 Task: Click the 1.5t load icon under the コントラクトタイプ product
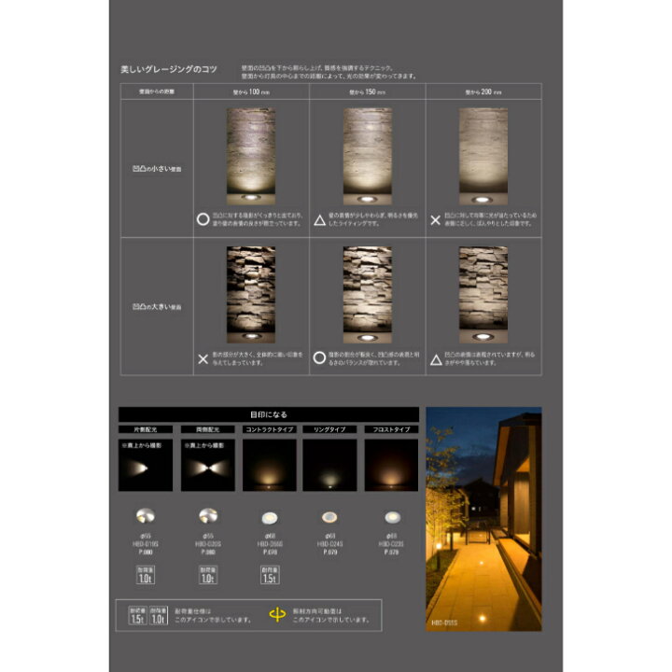click(x=270, y=575)
